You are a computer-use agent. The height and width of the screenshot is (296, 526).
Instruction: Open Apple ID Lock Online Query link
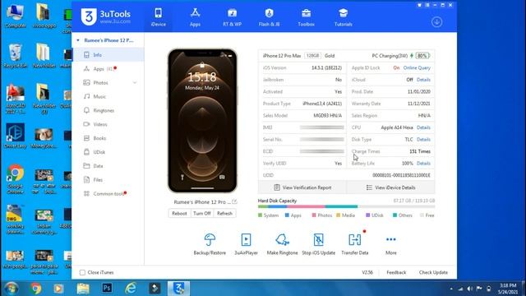417,67
